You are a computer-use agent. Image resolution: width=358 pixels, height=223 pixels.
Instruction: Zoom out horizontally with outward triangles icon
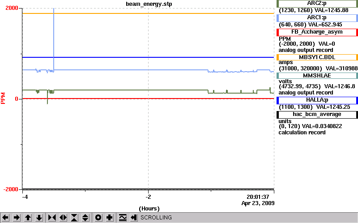click(63, 218)
